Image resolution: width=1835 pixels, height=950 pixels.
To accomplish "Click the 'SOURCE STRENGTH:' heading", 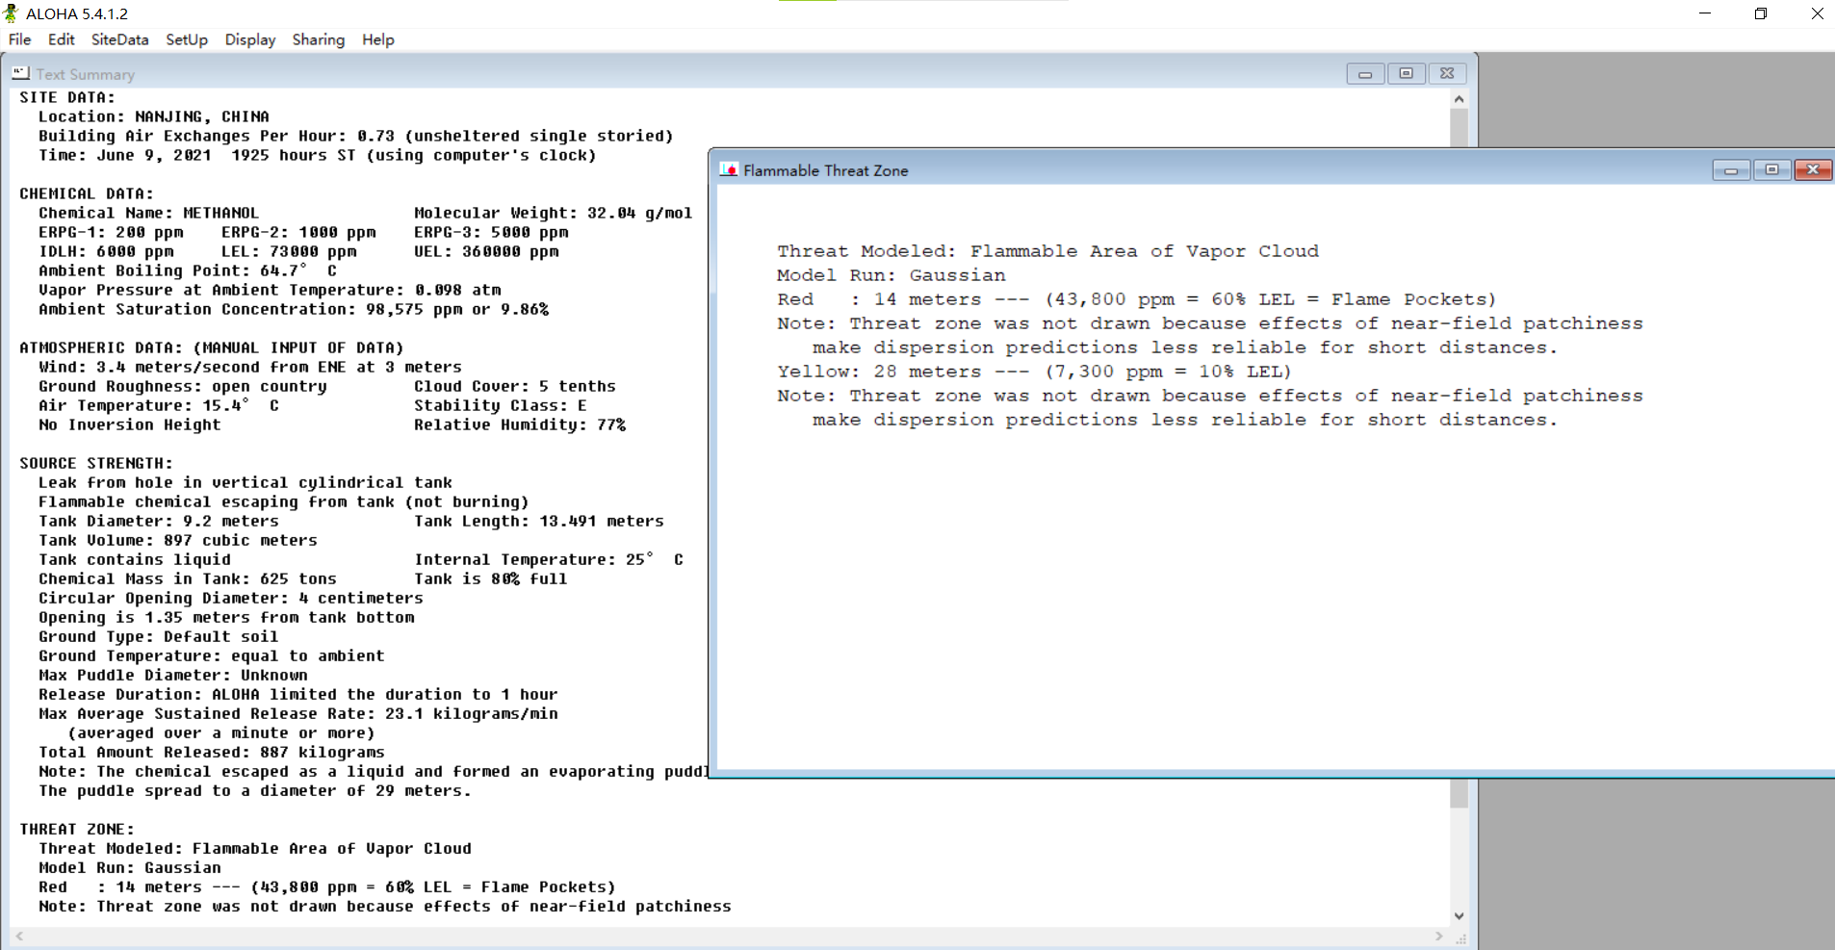I will (x=96, y=463).
